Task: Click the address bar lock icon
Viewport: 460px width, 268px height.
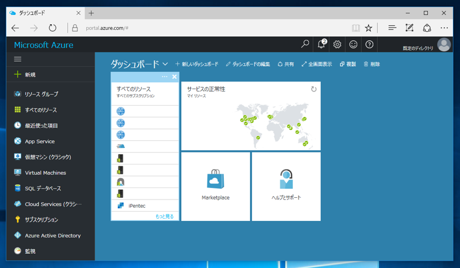Action: [75, 28]
